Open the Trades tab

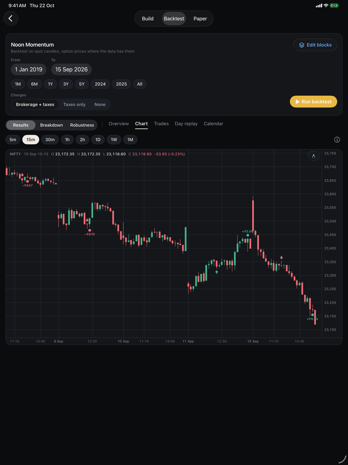[161, 124]
